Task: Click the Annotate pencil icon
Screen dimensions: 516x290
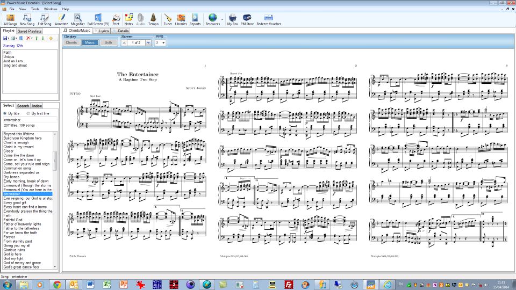Action: pyautogui.click(x=61, y=19)
